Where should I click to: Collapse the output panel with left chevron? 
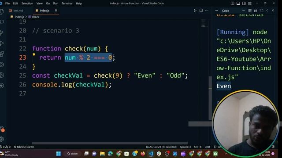pos(267,11)
